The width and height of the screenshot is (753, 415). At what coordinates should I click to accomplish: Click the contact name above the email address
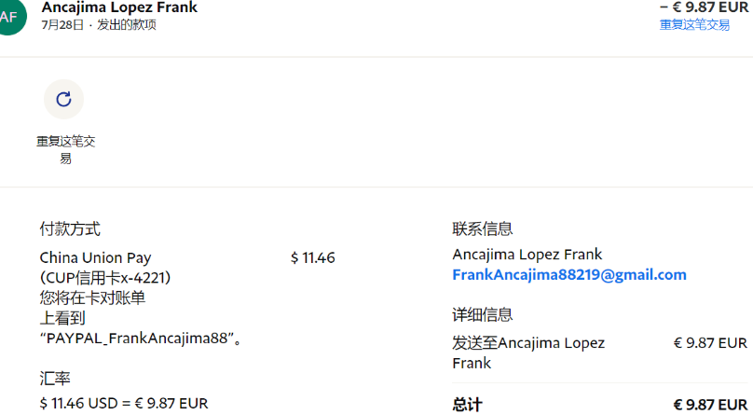coord(527,255)
